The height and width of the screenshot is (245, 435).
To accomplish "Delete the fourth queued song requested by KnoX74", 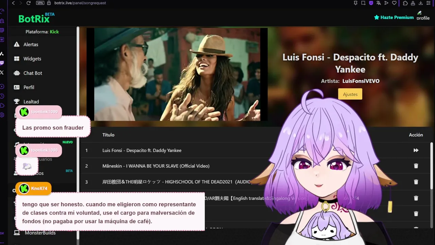I will pos(416,198).
